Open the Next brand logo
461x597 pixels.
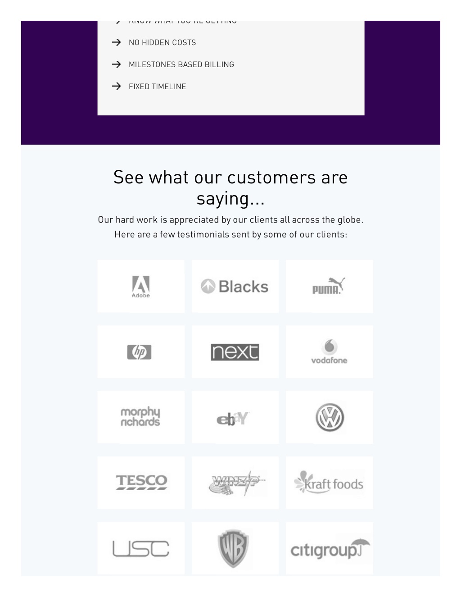coord(235,352)
